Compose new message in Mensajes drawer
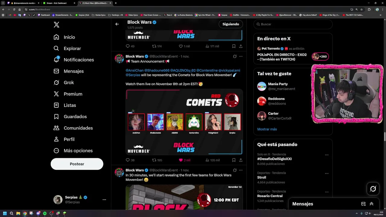This screenshot has height=217, width=386. coord(363,204)
